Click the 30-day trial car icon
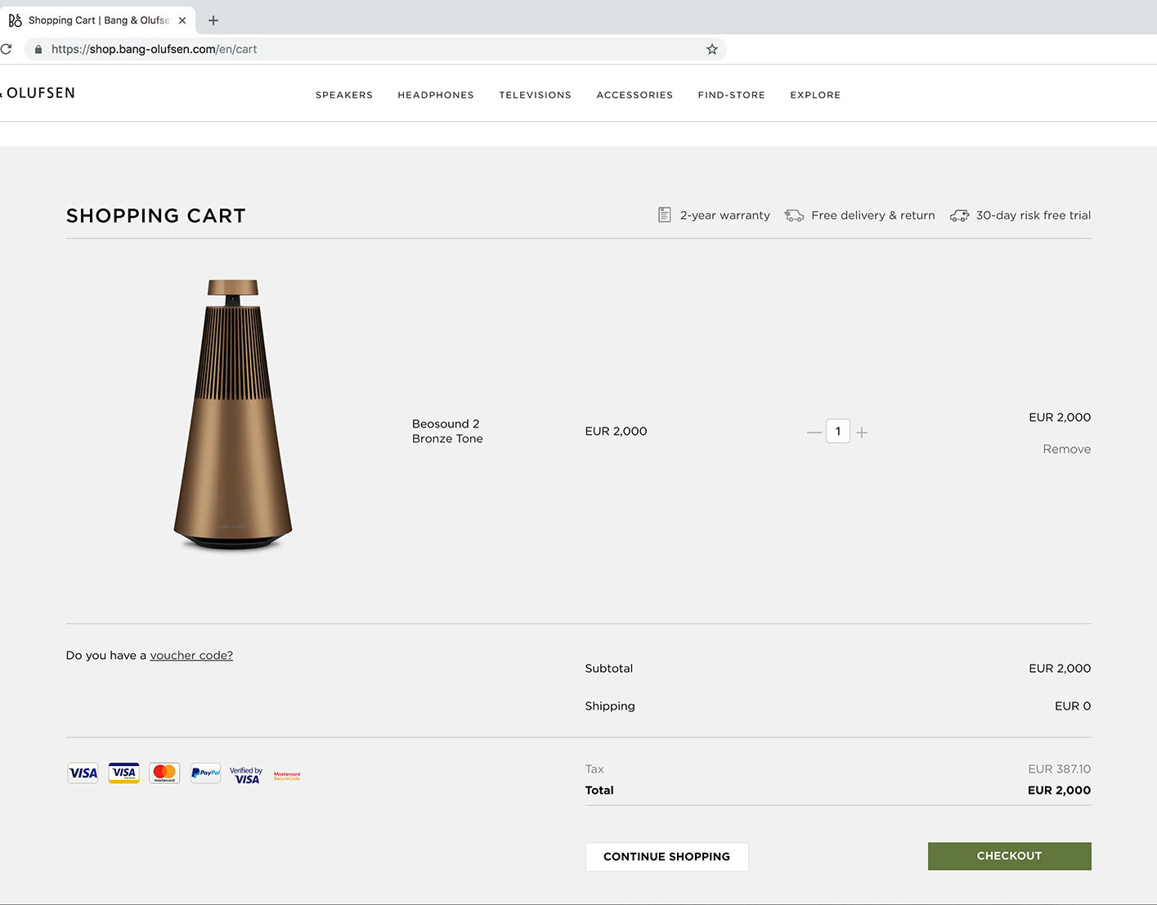The height and width of the screenshot is (905, 1157). click(959, 216)
